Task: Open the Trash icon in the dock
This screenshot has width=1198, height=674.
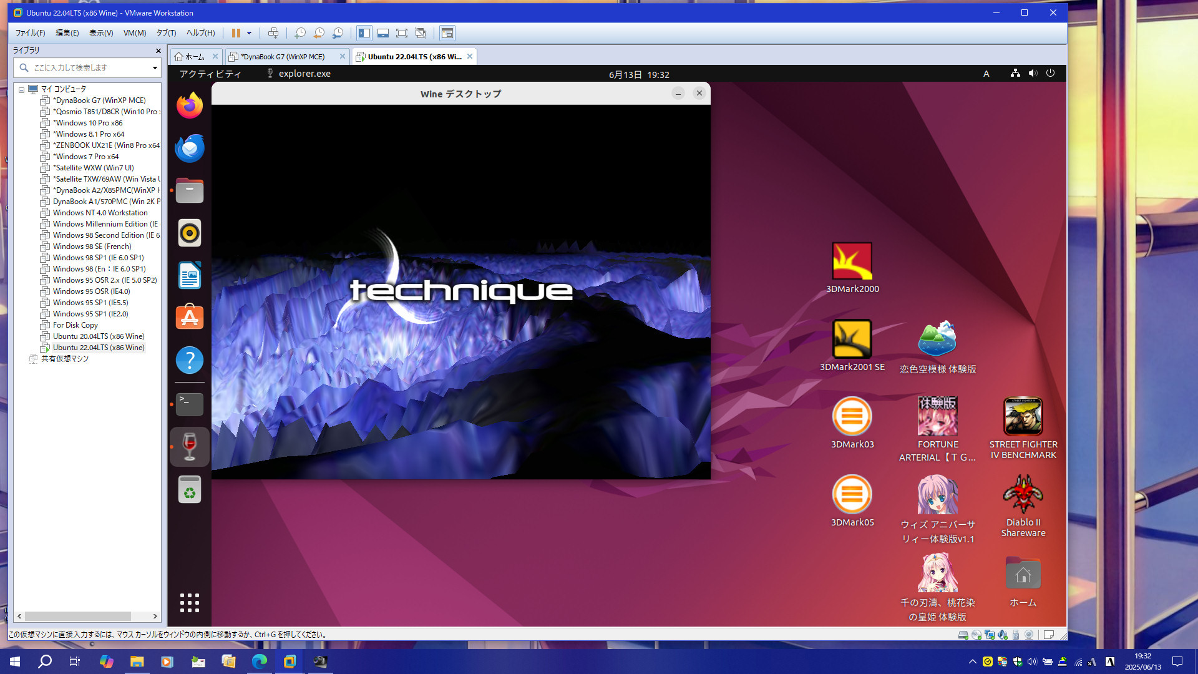Action: point(190,489)
